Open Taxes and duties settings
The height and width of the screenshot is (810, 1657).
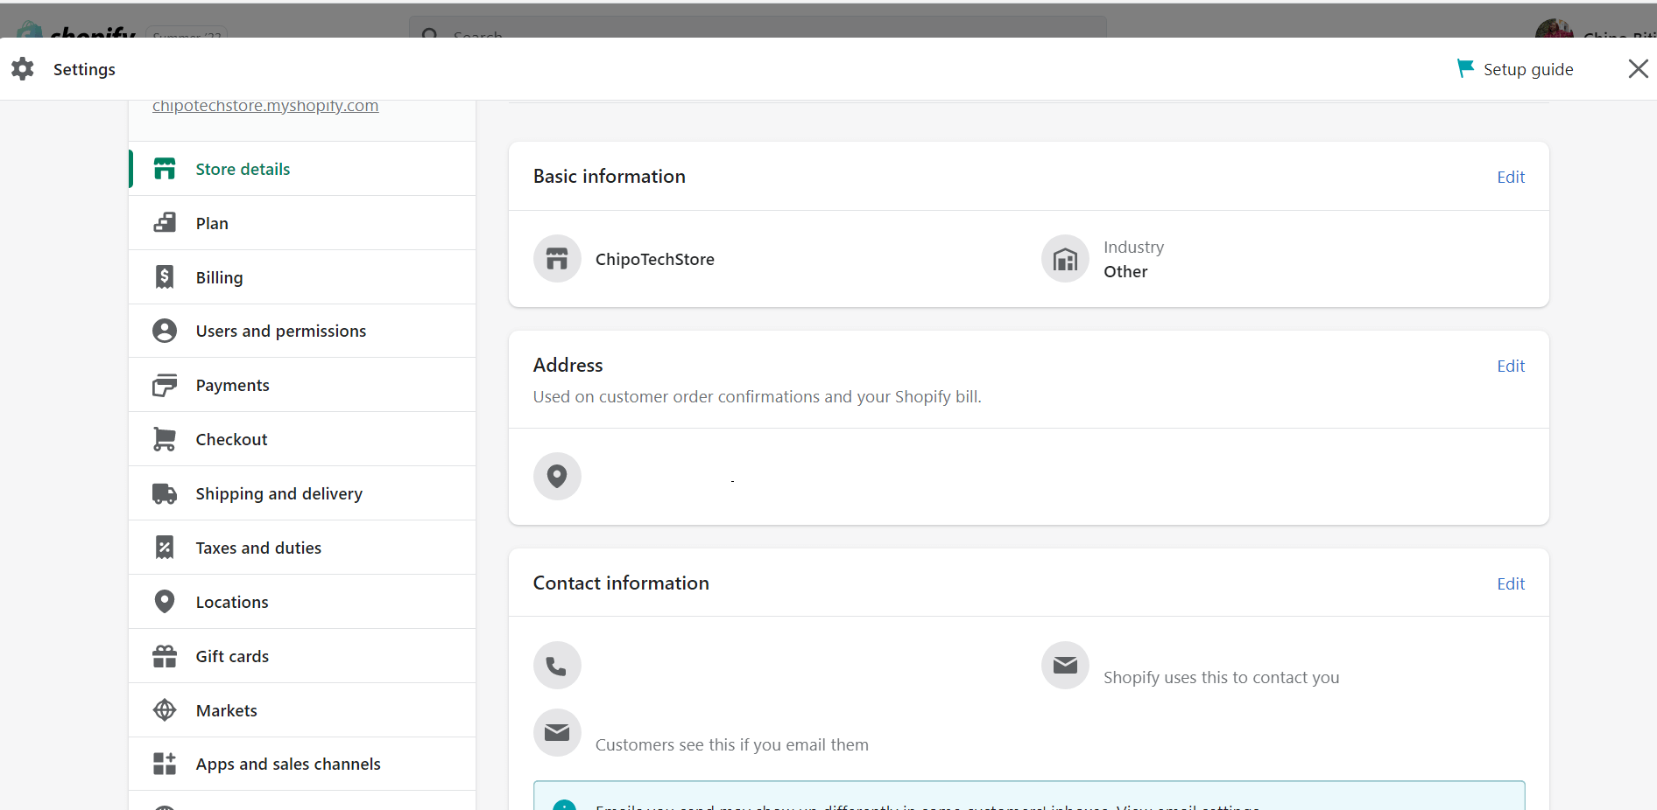pos(302,548)
